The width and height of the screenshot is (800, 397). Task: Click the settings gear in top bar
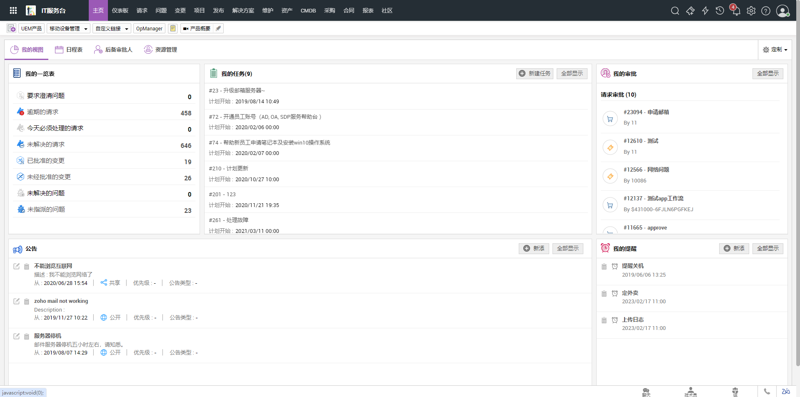pos(751,11)
